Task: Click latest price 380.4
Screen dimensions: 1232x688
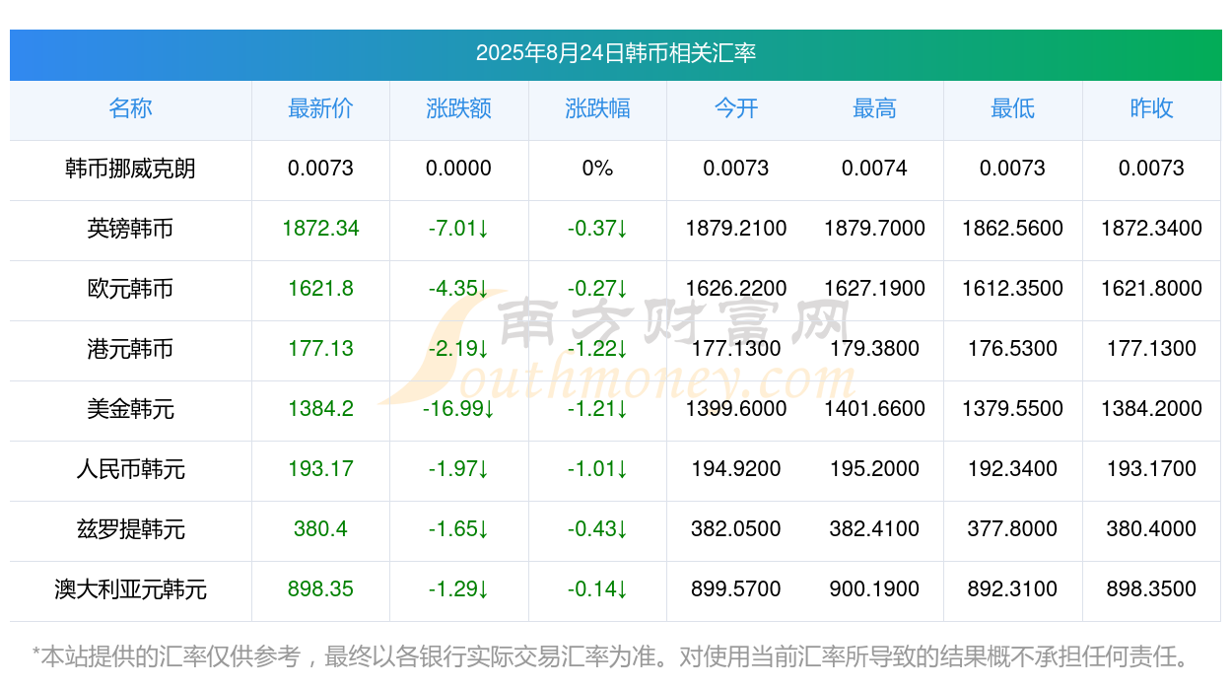Action: 320,529
